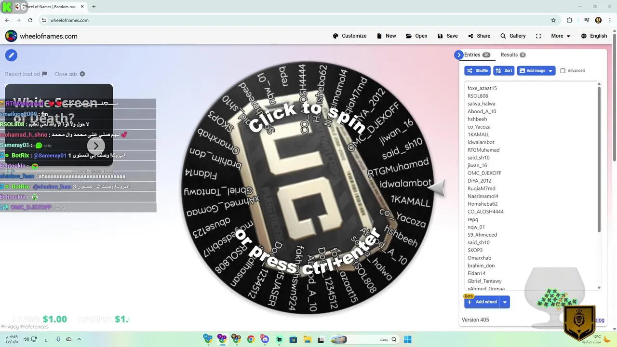617x347 pixels.
Task: Sort the entries alphabetically
Action: 504,71
